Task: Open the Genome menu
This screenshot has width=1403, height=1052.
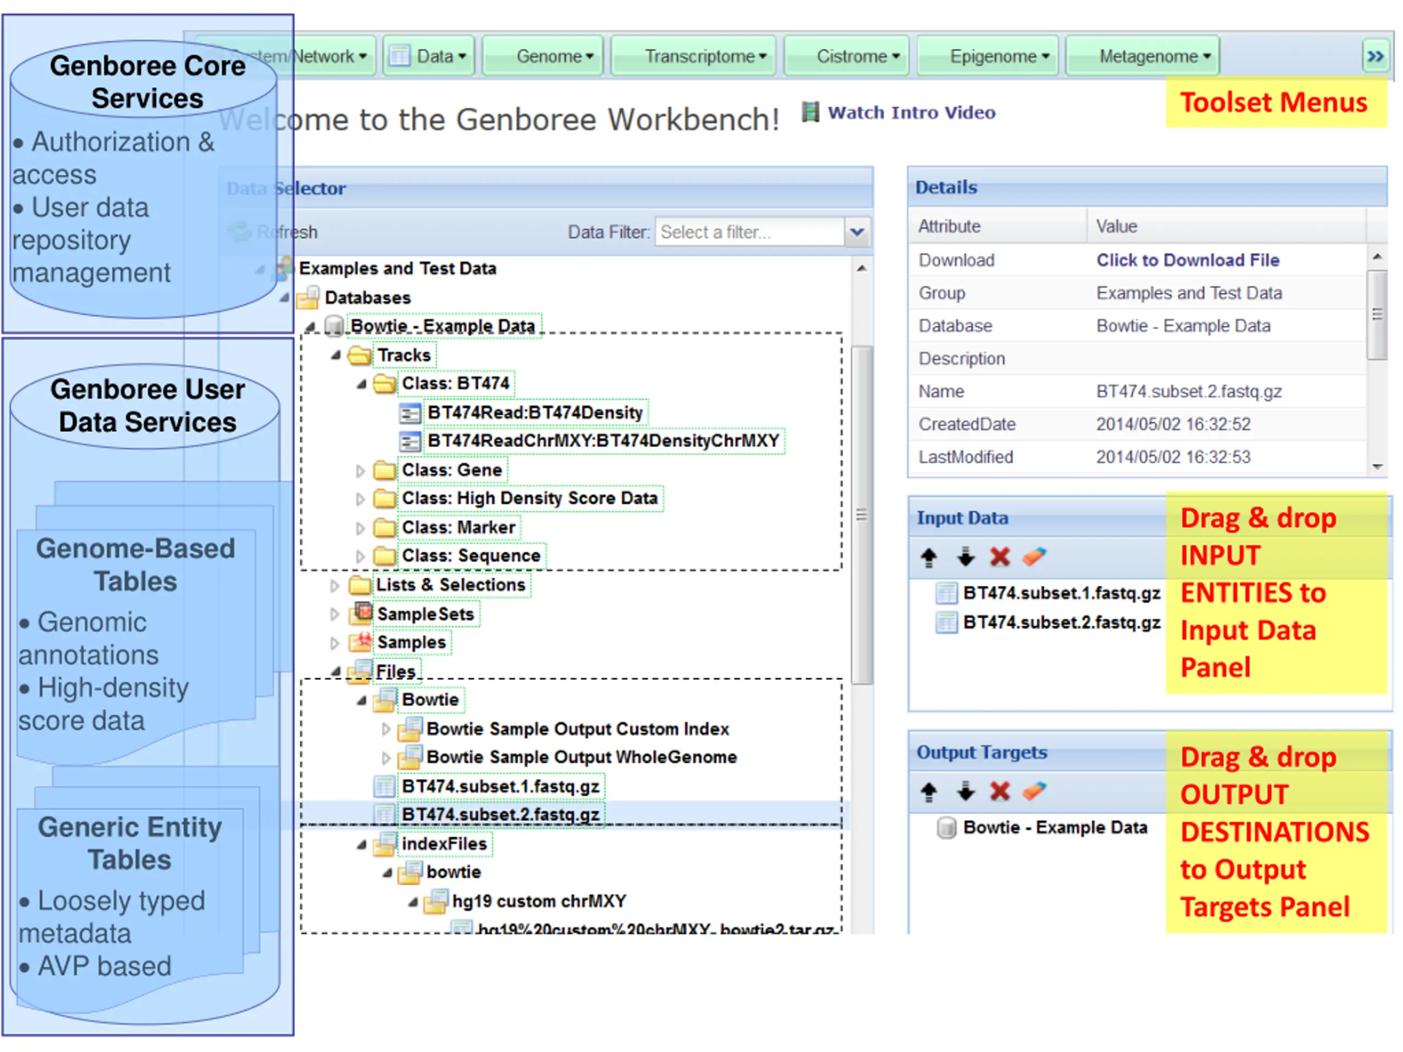Action: 543,56
